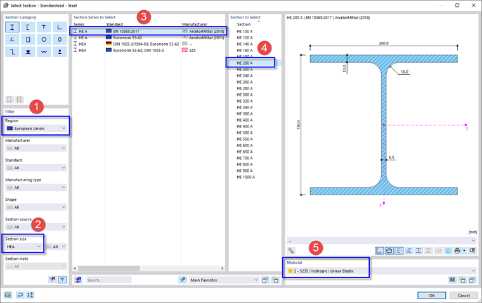The width and height of the screenshot is (482, 303).
Task: Select the L-angle section category icon
Action: (60, 27)
